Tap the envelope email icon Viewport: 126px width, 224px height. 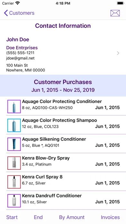tap(115, 13)
